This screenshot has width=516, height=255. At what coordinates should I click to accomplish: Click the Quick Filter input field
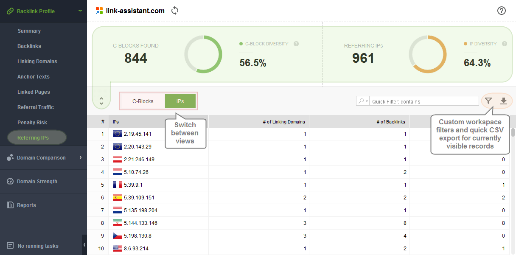[x=424, y=101]
